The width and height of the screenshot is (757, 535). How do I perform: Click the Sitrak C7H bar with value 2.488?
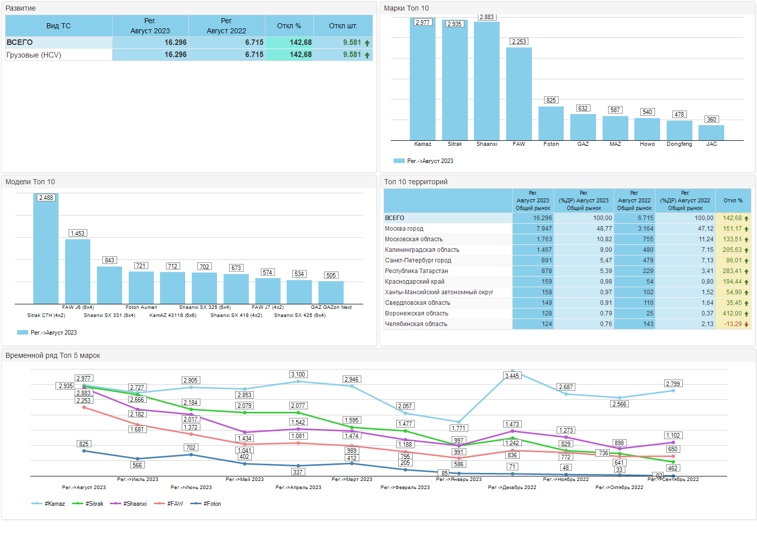tap(46, 248)
